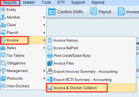The height and width of the screenshot is (97, 139).
Task: Expand the Protocols submenu arrow
Action: 44,78
